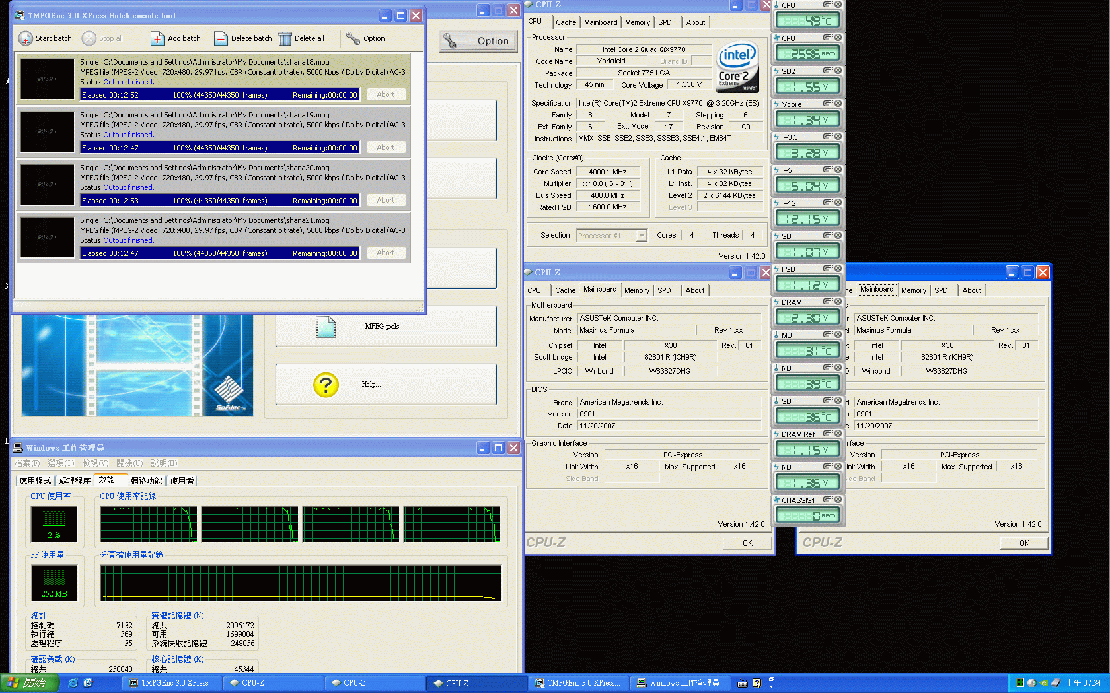Click the BIOS Version field showing 0901
Viewport: 1110px width, 693px height.
tap(669, 414)
